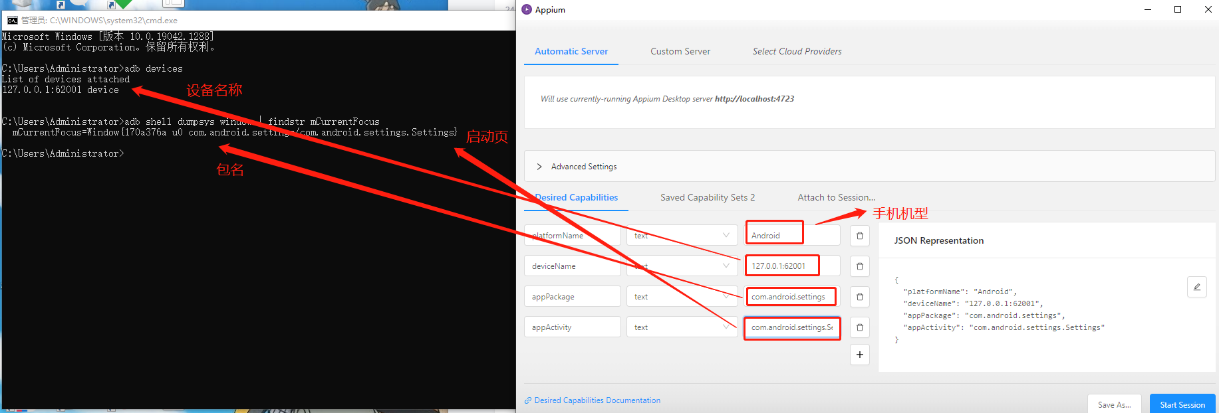Edit raw JSON with the pencil icon
Screen dimensions: 1219x413
point(1197,287)
